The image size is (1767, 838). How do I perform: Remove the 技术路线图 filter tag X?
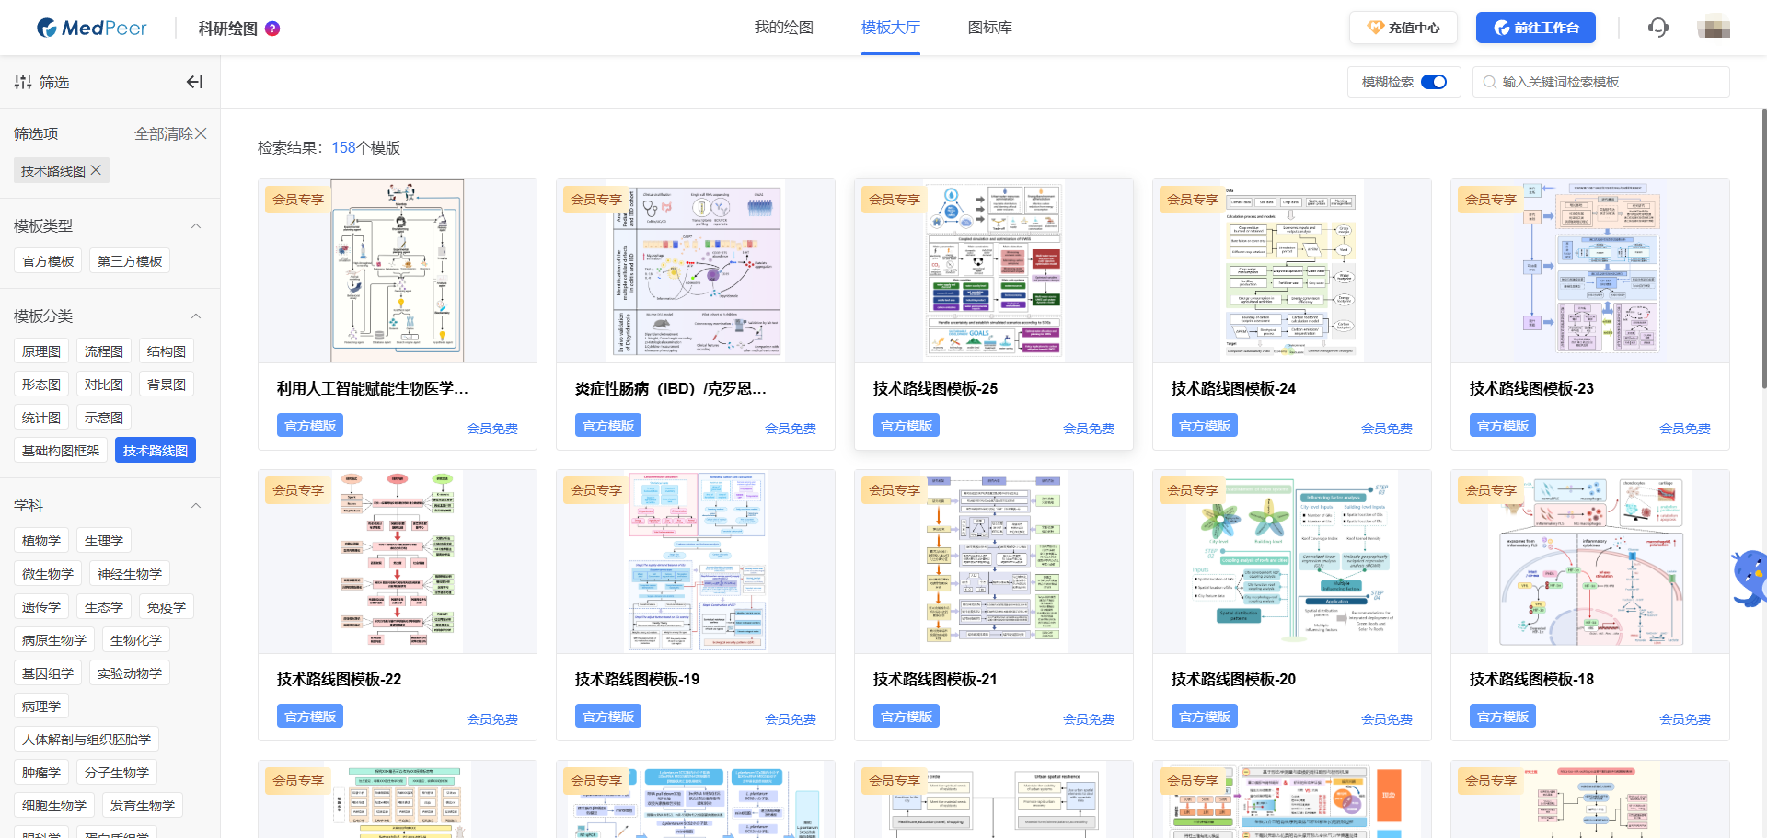(96, 170)
